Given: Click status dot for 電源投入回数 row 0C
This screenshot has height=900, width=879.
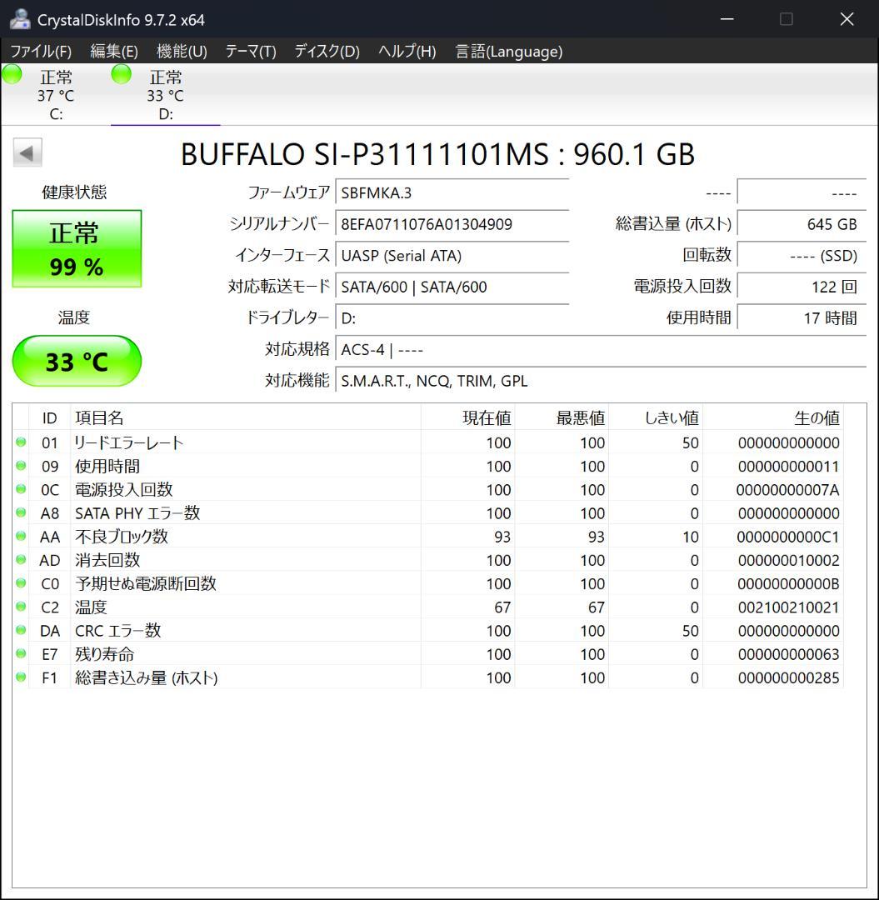Looking at the screenshot, I should click(21, 489).
